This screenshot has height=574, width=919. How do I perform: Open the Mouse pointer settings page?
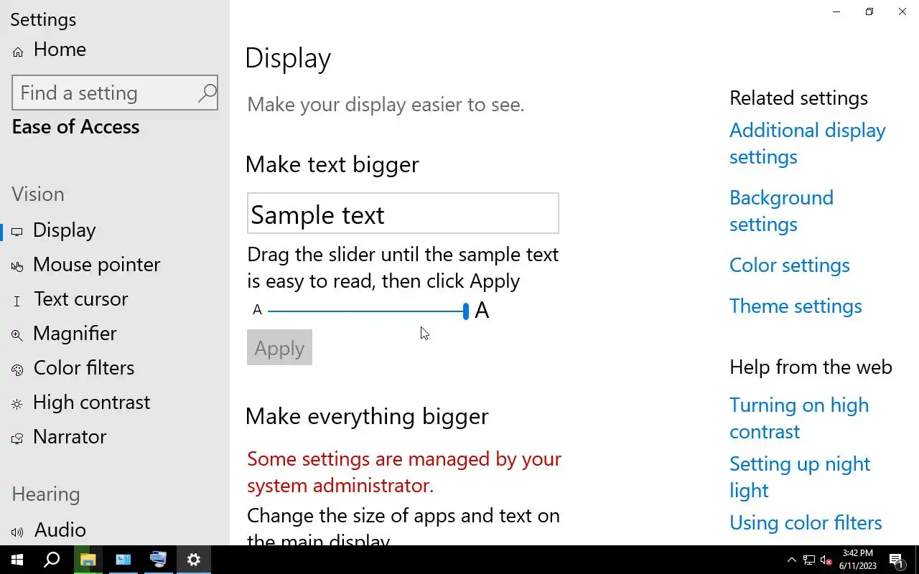click(96, 265)
